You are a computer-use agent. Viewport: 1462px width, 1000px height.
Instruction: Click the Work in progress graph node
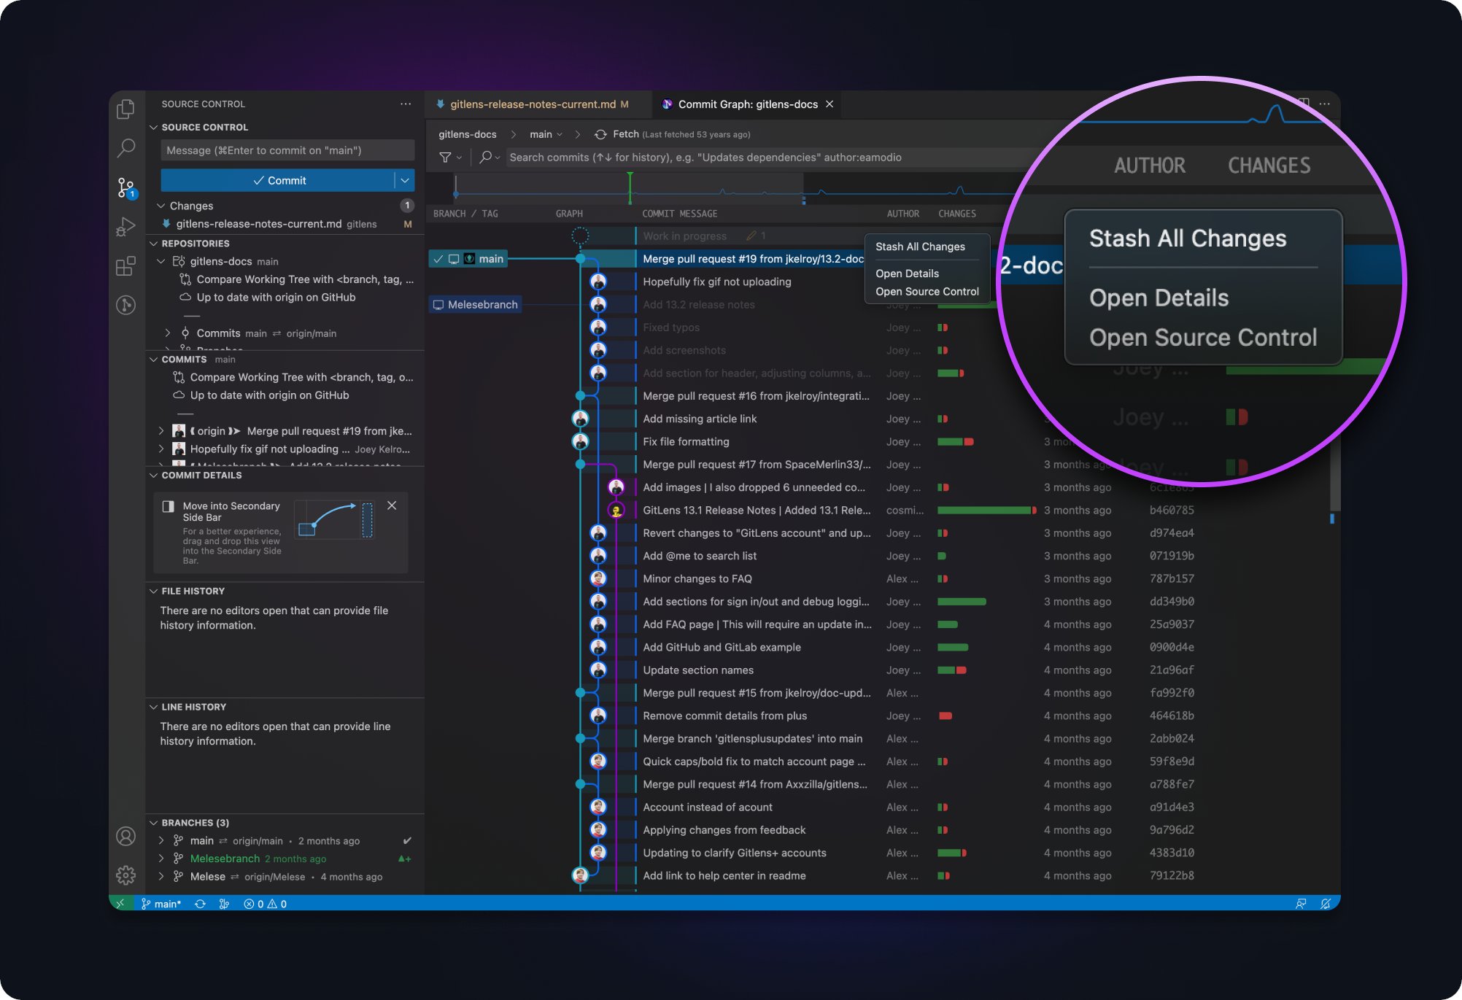pyautogui.click(x=580, y=236)
